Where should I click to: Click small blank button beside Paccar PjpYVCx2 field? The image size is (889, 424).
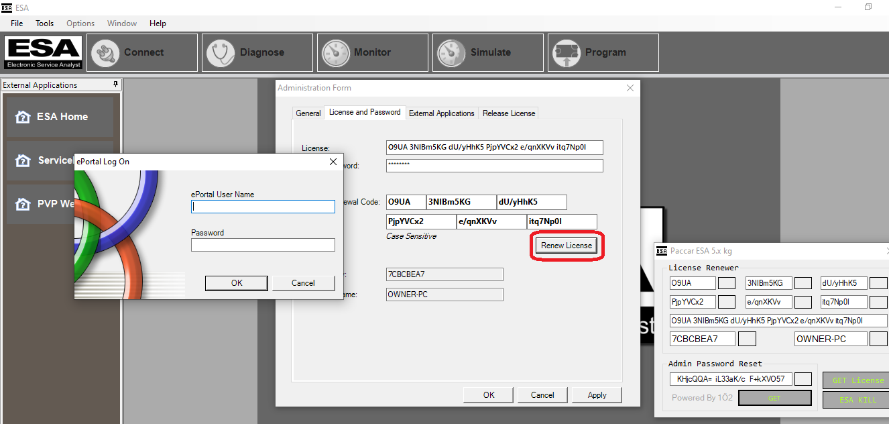pos(727,302)
